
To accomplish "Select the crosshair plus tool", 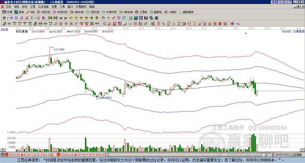I will coord(108,18).
